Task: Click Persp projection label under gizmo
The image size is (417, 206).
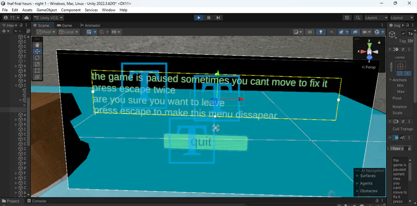Action: (x=369, y=67)
